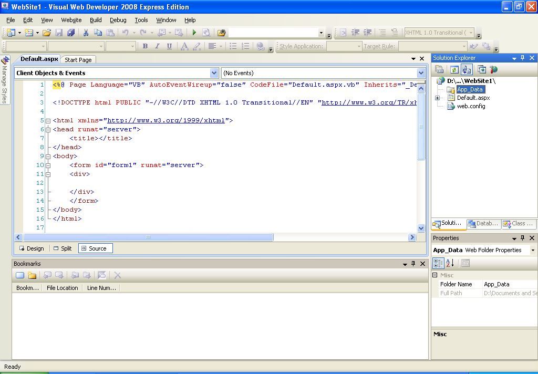The width and height of the screenshot is (538, 374).
Task: Toggle auto-hide pin on Solution Explorer
Action: 523,58
